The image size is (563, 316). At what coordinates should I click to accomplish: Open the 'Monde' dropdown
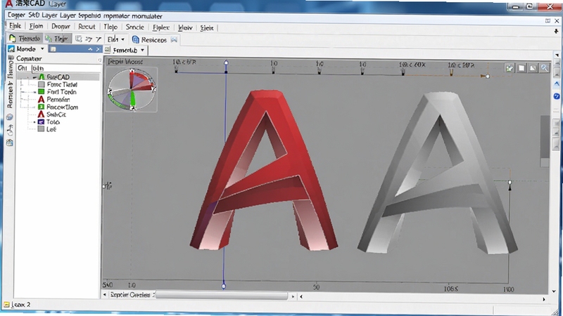27,48
